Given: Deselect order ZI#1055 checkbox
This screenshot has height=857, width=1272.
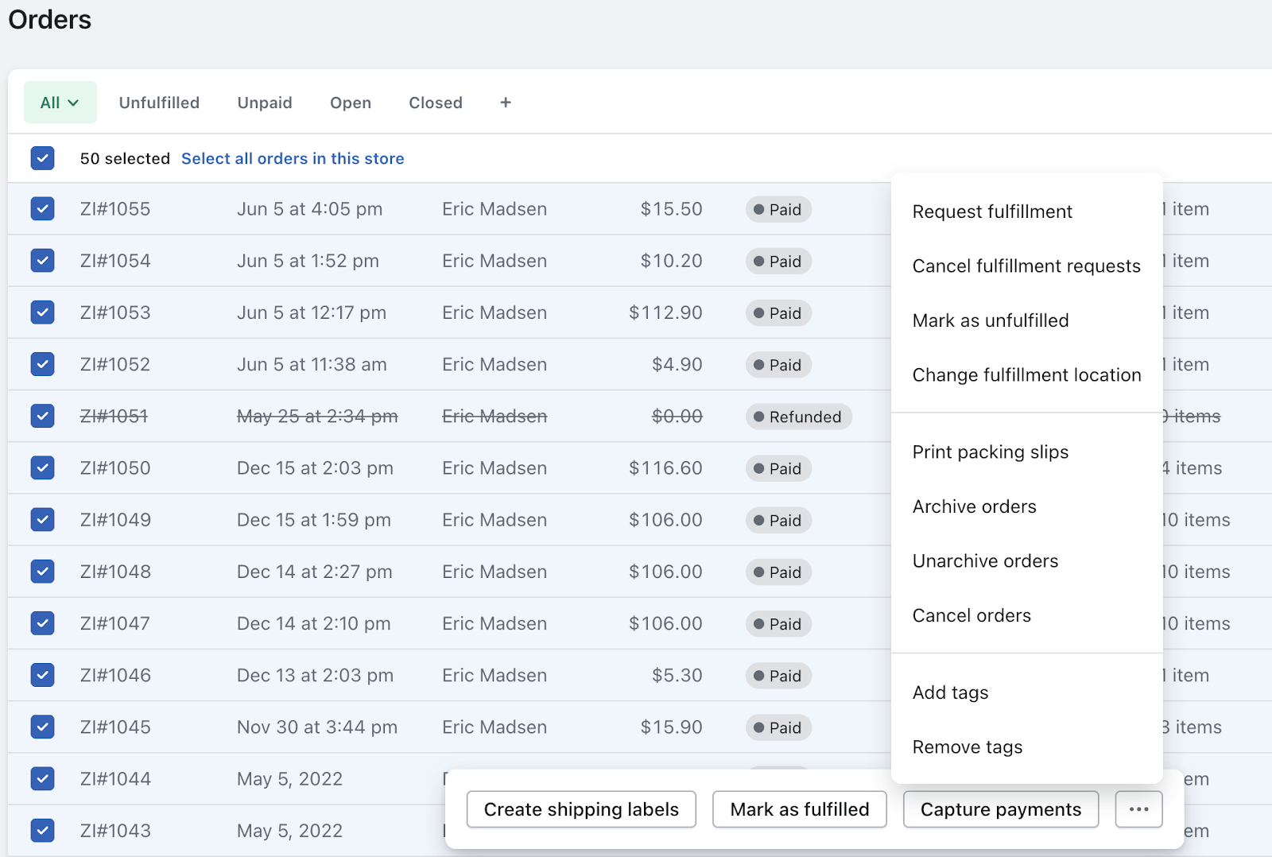Looking at the screenshot, I should point(43,209).
